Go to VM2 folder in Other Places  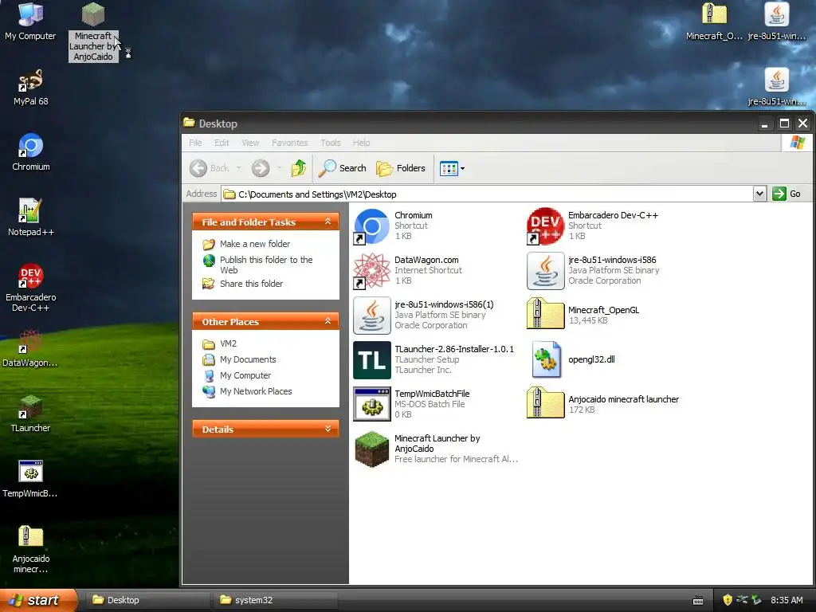pyautogui.click(x=220, y=343)
